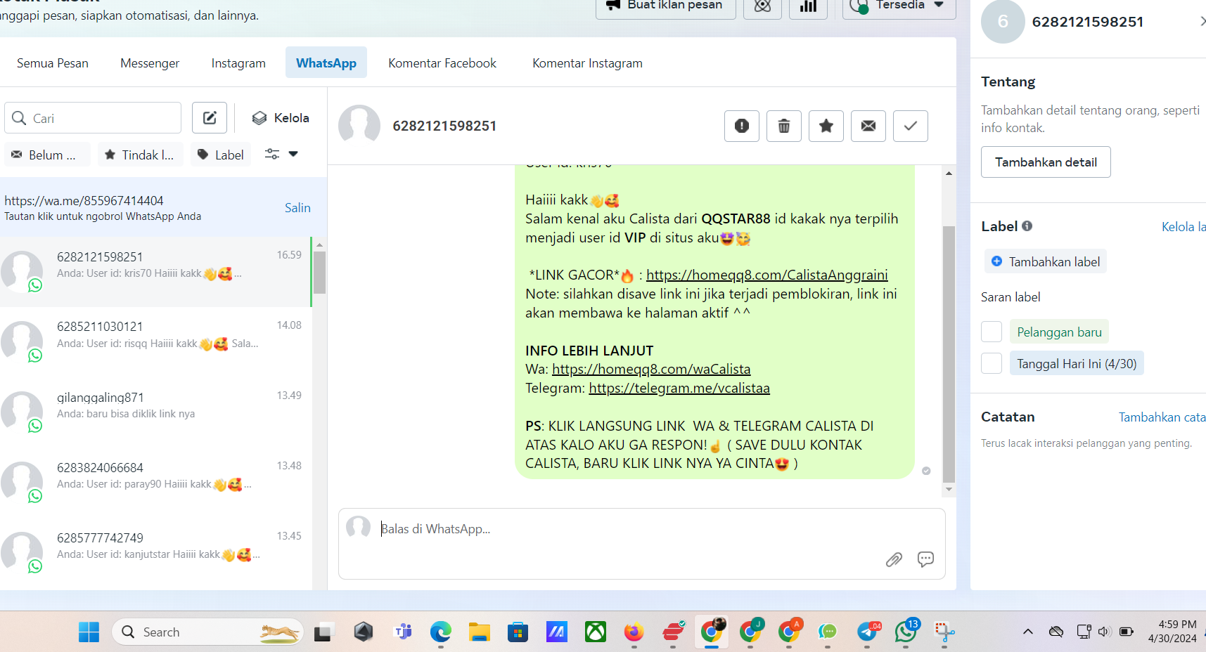
Task: Open conversation with 6285777742749
Action: point(155,552)
